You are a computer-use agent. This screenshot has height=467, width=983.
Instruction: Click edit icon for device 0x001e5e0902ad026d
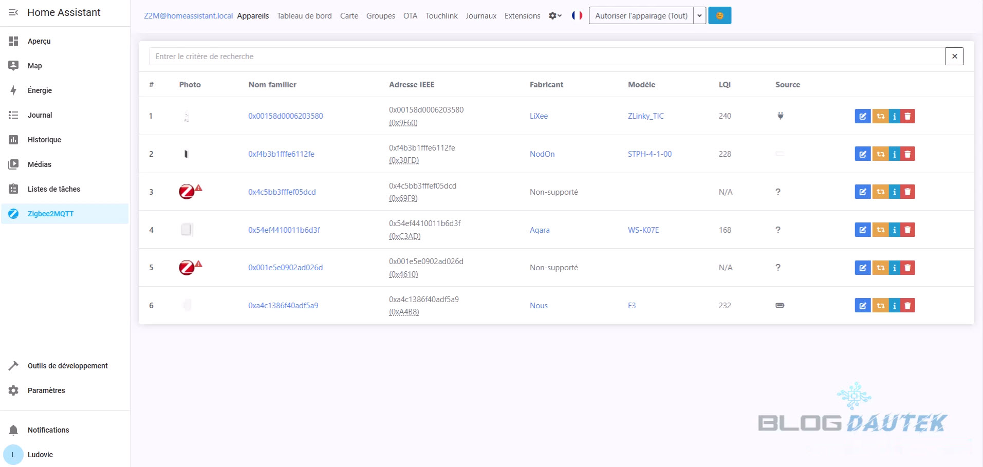point(862,268)
